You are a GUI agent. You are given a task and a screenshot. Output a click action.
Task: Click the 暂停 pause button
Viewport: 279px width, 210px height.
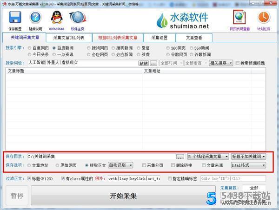[17, 196]
